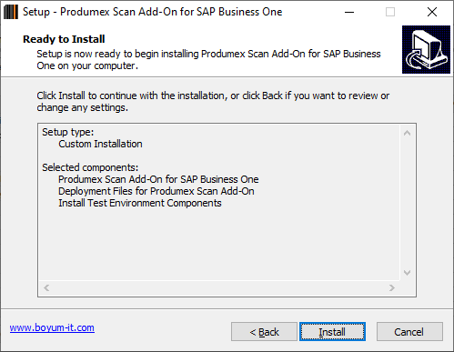
Task: Open the www.boyum-it.com link
Action: [x=52, y=327]
